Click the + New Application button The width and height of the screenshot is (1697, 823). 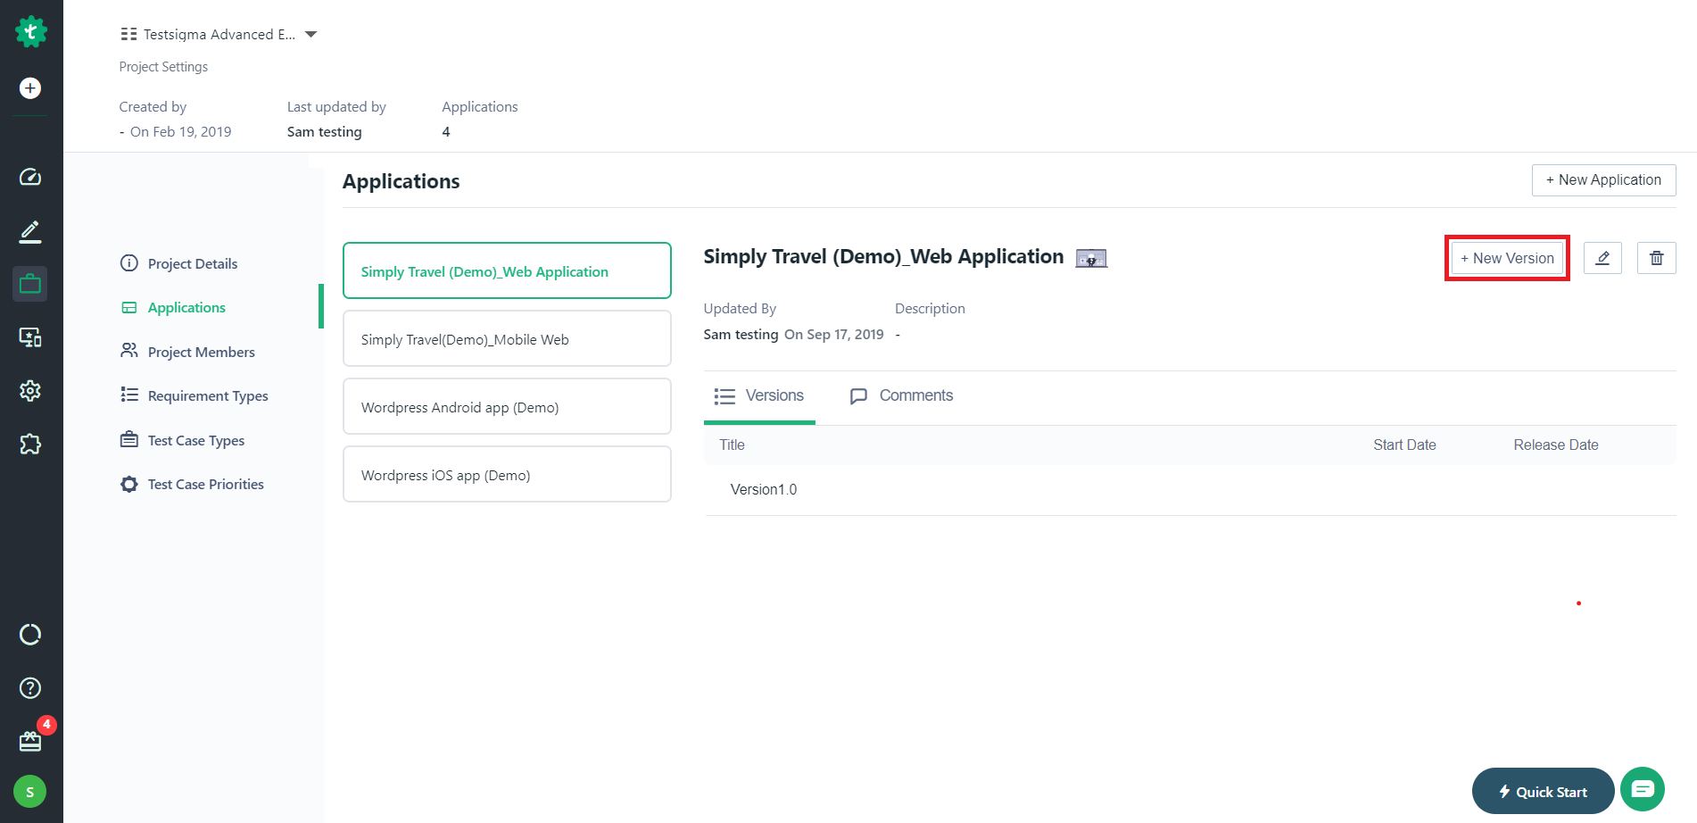pyautogui.click(x=1604, y=180)
